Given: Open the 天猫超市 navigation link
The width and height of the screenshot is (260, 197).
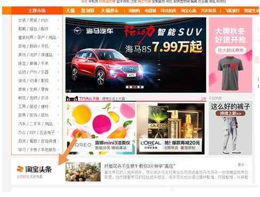Looking at the screenshot, I should tap(110, 11).
